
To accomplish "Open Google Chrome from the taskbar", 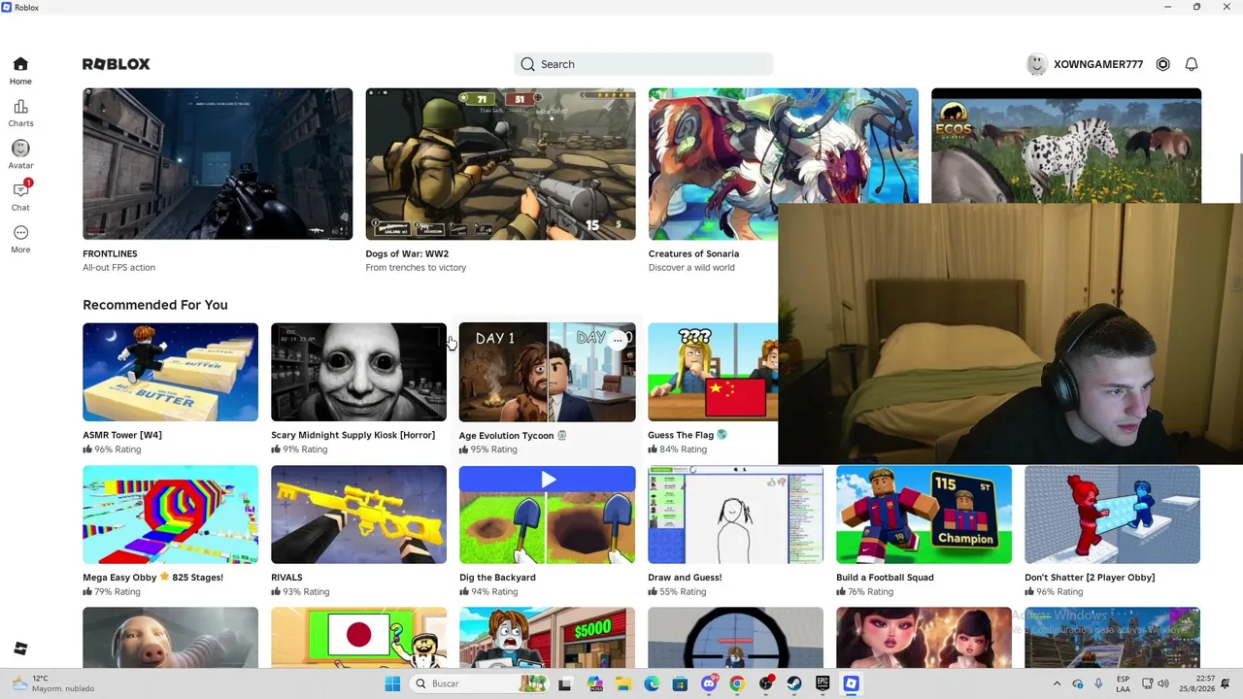I will [737, 683].
